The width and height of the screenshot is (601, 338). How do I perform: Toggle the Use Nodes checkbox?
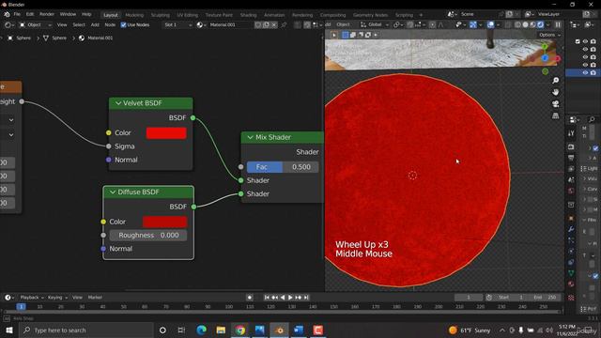(x=123, y=25)
